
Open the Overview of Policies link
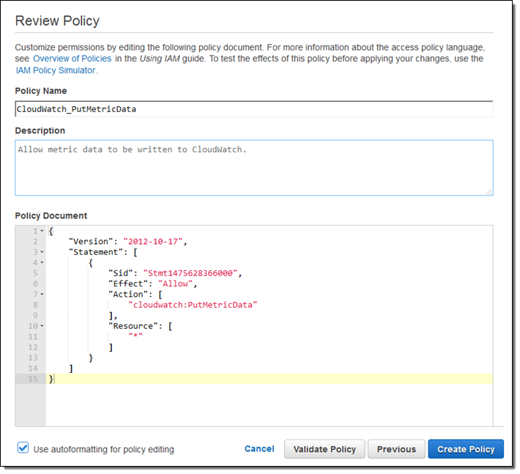(x=73, y=59)
